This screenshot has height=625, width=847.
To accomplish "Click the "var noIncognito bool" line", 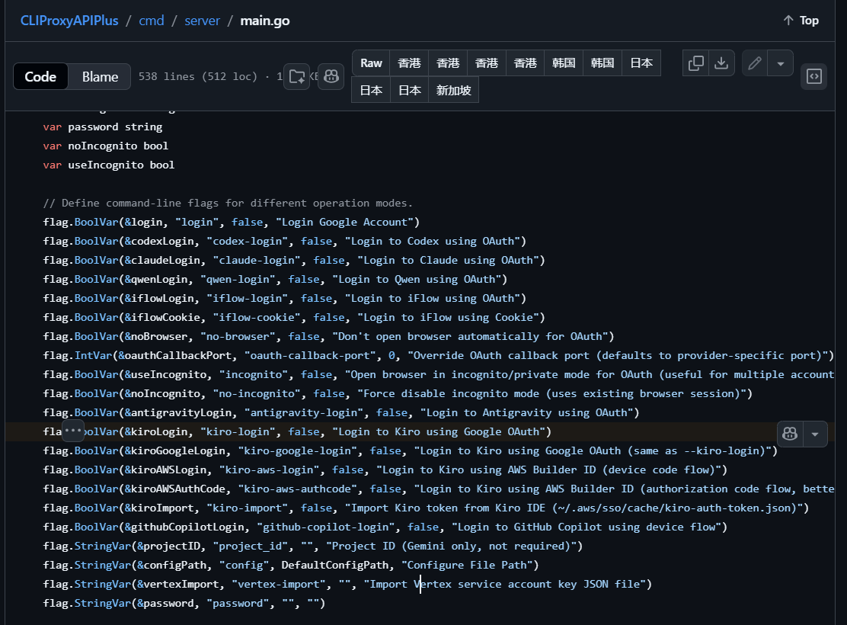I will click(106, 146).
